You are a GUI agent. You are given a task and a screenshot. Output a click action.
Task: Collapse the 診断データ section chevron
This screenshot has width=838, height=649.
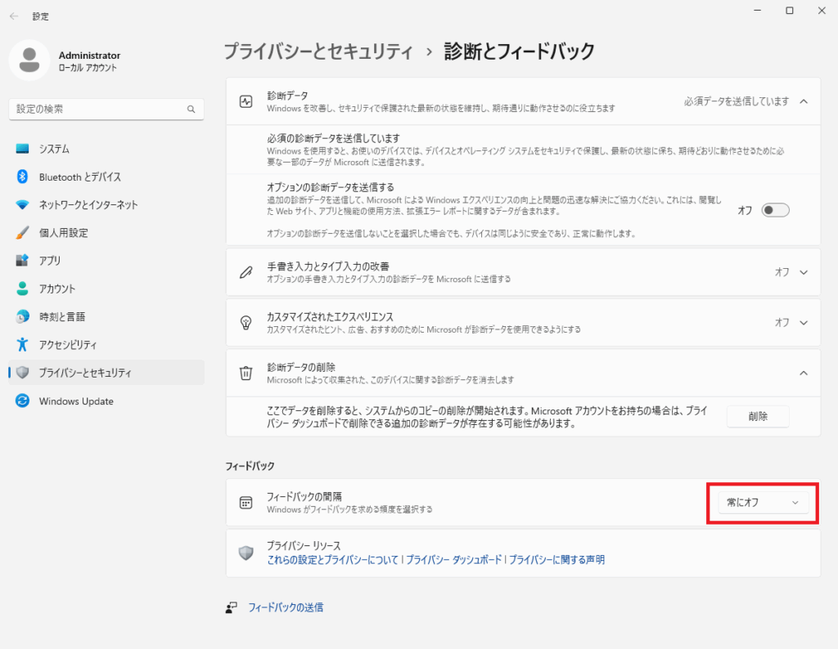[x=803, y=101]
